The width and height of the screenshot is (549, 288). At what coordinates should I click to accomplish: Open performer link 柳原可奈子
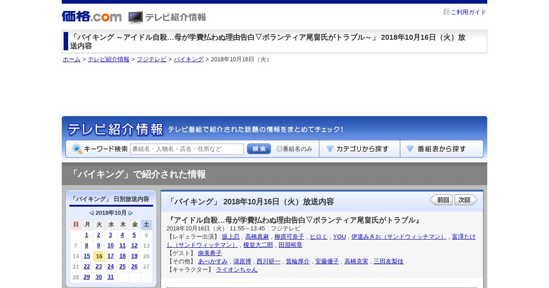(x=289, y=237)
